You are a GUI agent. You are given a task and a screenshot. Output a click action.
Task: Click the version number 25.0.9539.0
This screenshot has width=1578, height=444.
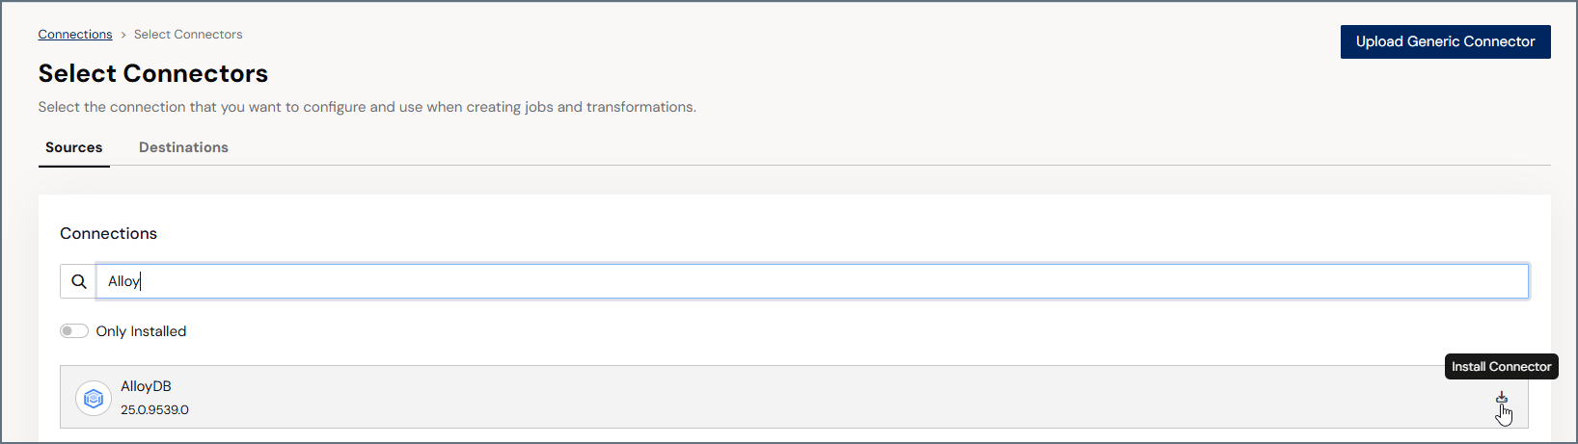tap(154, 410)
